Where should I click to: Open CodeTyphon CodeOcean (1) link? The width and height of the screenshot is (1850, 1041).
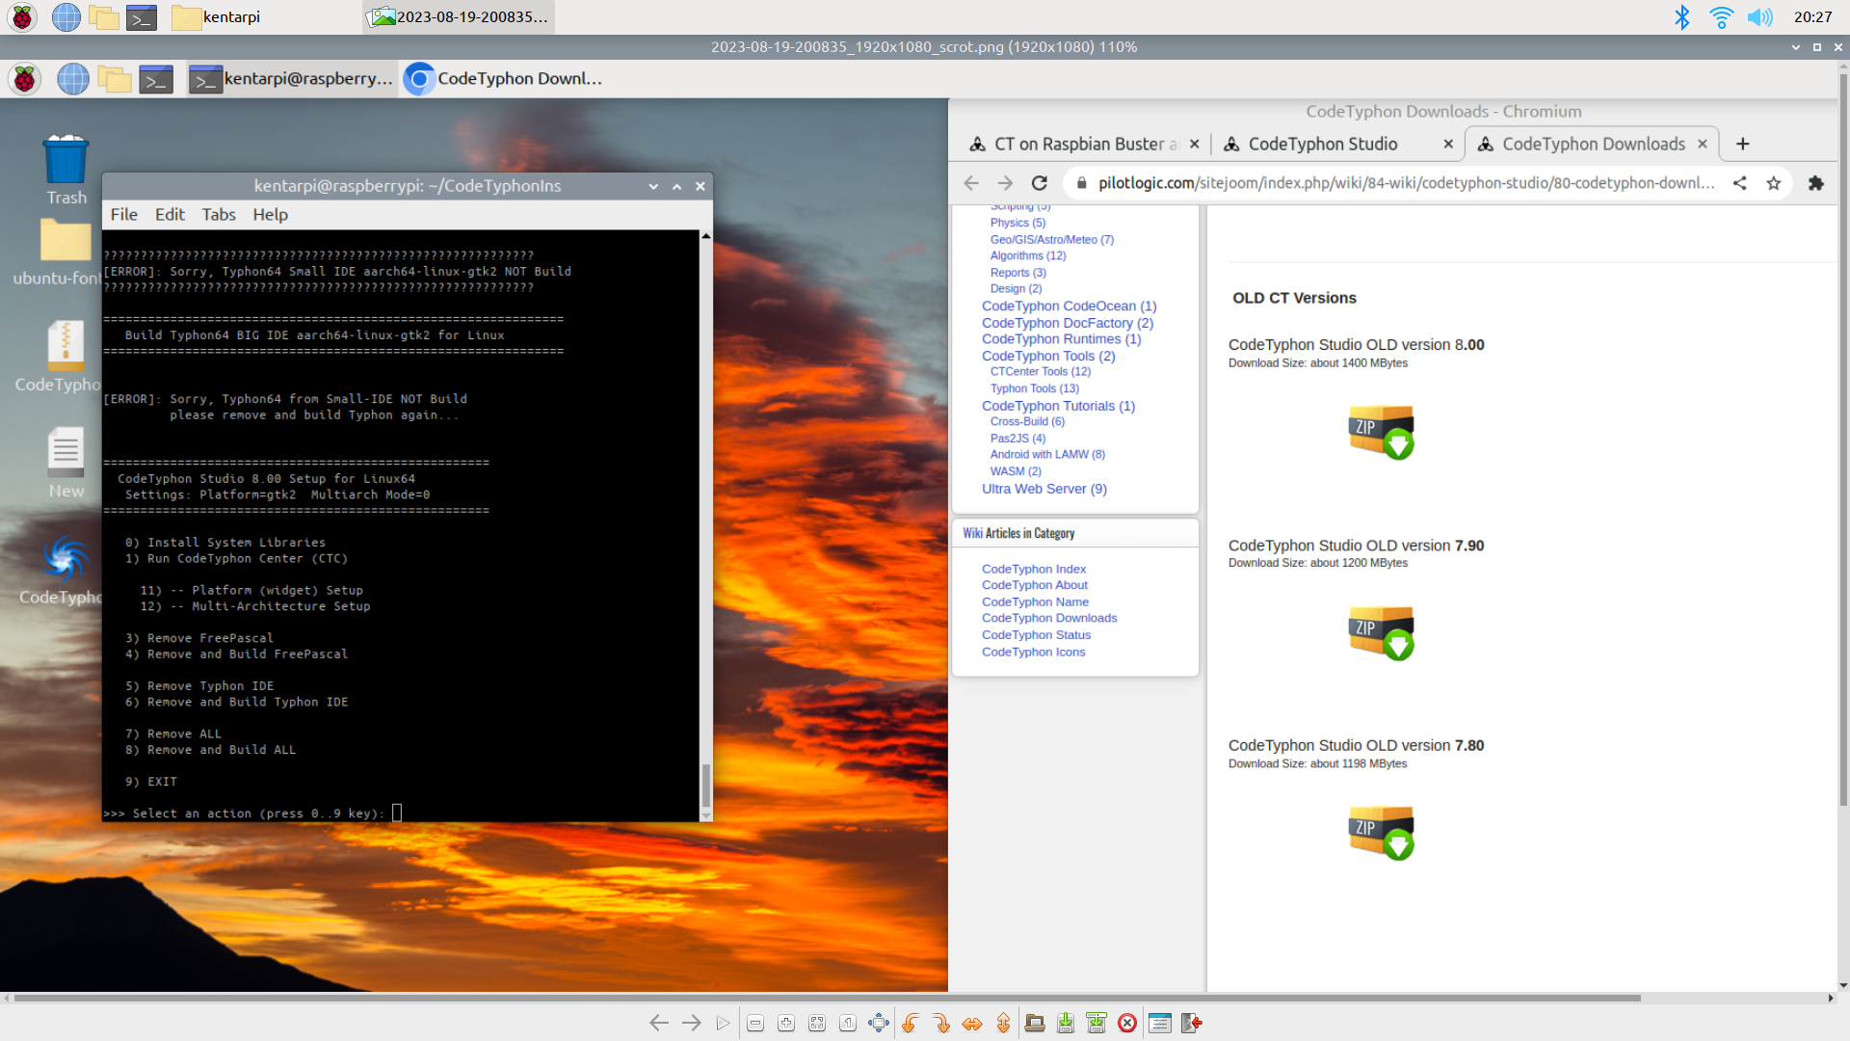click(x=1069, y=306)
